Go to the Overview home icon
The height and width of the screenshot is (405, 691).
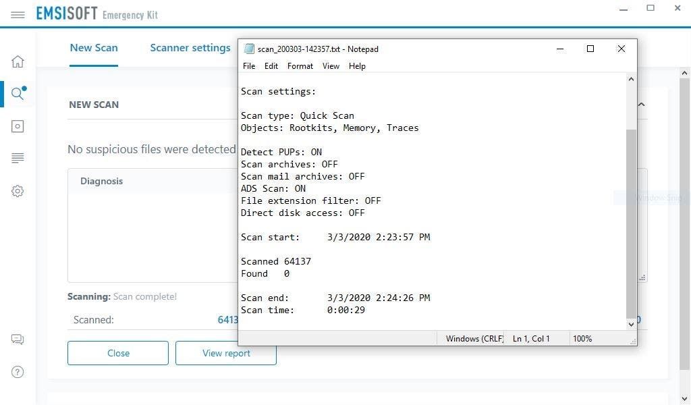point(18,61)
